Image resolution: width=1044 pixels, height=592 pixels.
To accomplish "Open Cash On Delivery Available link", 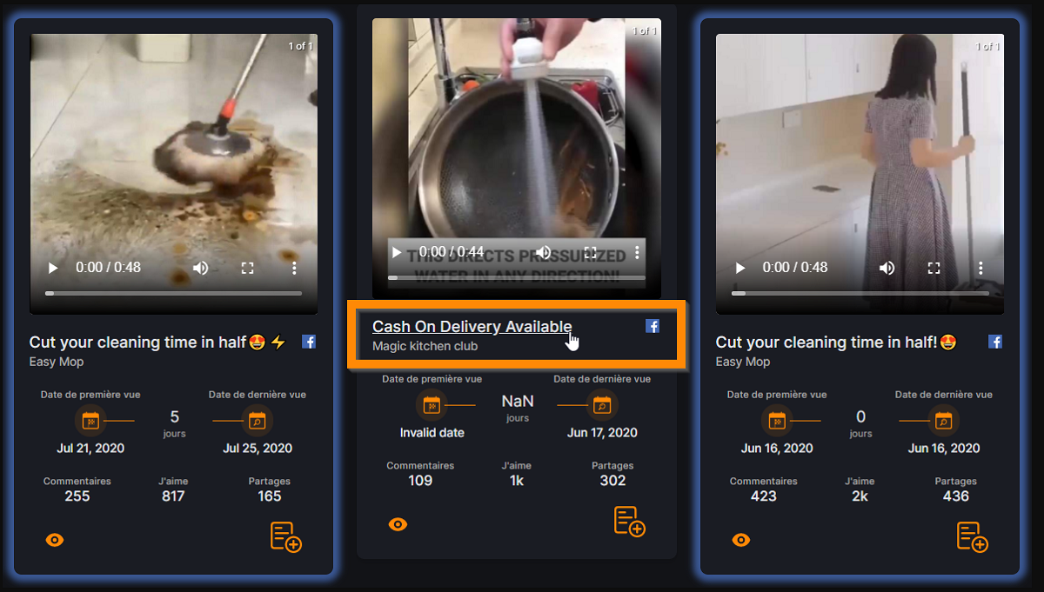I will click(x=472, y=327).
